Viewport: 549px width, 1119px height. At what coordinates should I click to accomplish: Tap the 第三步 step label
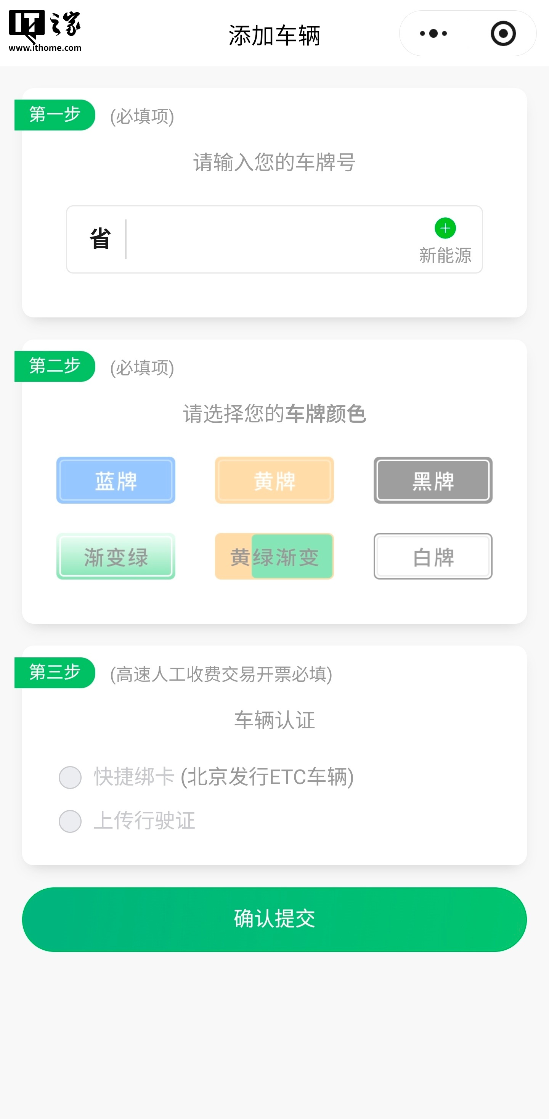[55, 673]
